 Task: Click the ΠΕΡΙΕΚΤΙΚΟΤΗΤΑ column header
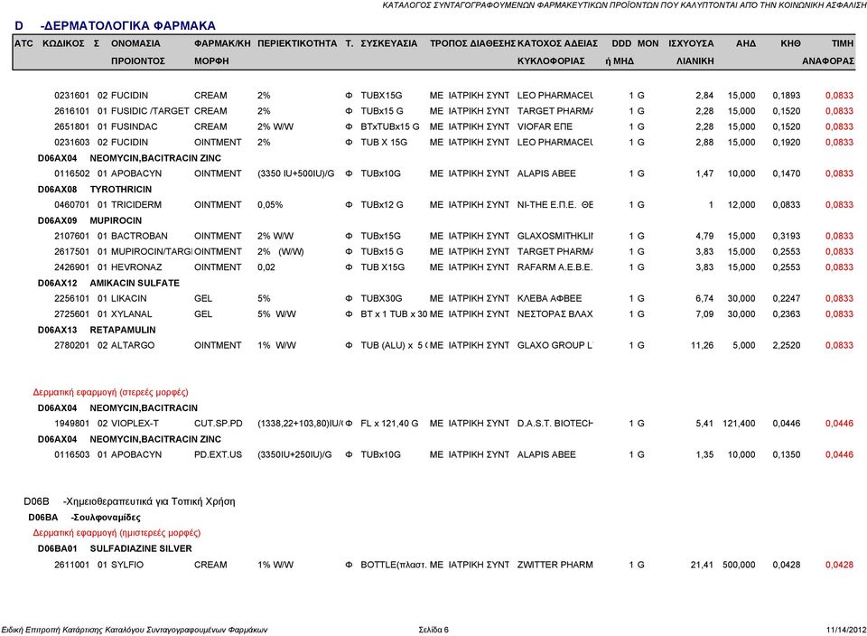[x=297, y=43]
